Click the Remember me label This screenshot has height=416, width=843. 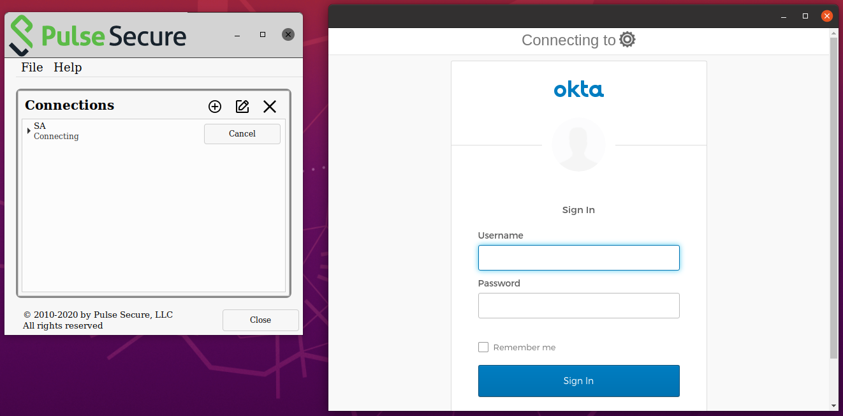[x=524, y=348]
